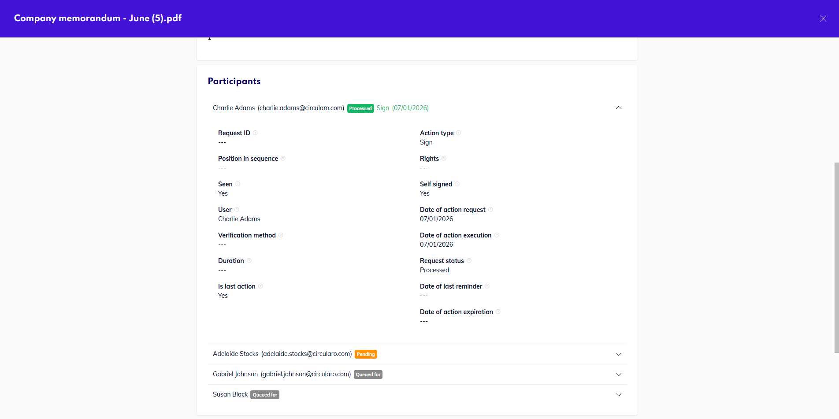Click the green Processed status badge
This screenshot has height=419, width=839.
point(360,108)
